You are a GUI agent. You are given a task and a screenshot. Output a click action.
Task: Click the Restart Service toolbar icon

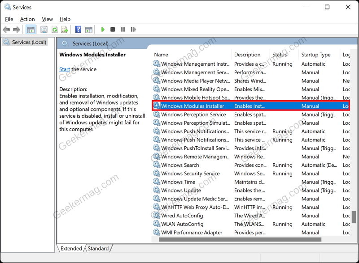[x=133, y=30]
